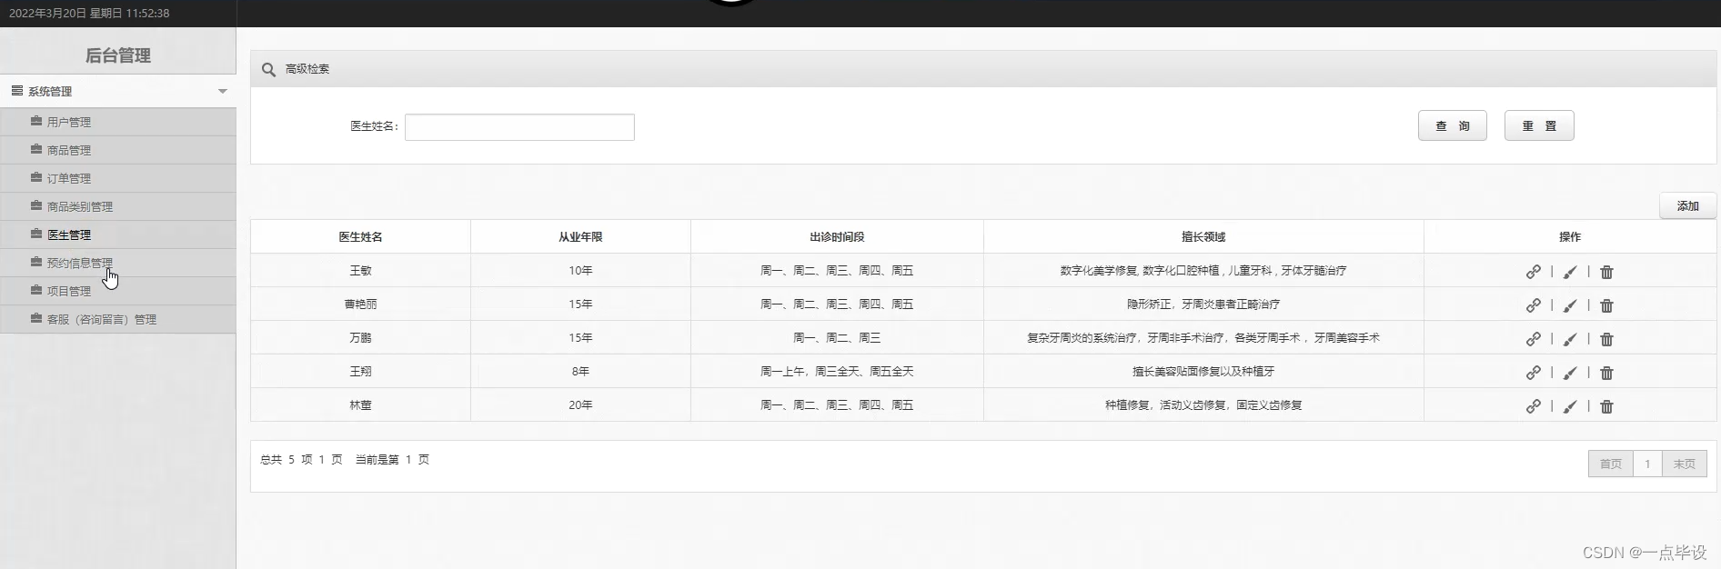Open the link icon for the 20年 doctor row
The width and height of the screenshot is (1721, 569).
point(1533,406)
